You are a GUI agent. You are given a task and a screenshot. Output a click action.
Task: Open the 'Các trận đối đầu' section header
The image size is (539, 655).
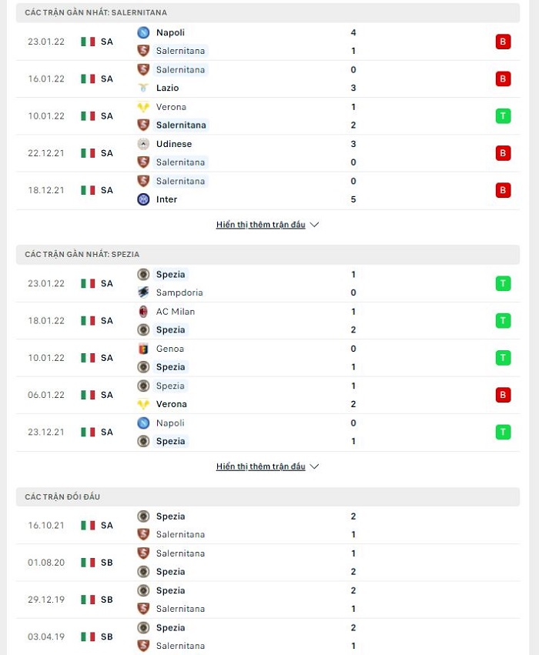click(x=268, y=496)
